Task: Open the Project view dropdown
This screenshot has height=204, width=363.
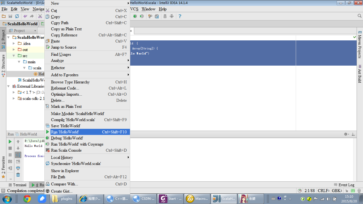Action: click(x=22, y=31)
